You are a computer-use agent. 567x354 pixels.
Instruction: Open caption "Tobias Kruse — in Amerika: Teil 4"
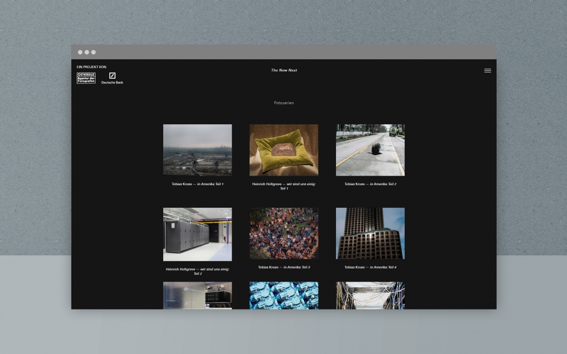(370, 267)
